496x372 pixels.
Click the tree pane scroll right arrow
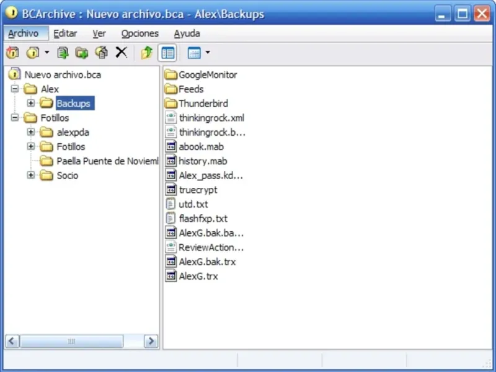click(x=151, y=342)
